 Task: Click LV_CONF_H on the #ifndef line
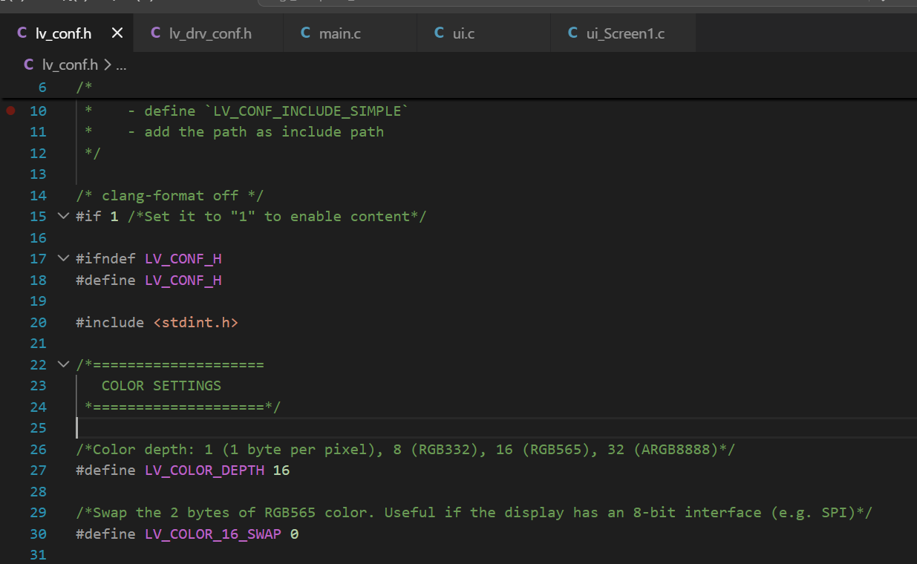pos(183,259)
